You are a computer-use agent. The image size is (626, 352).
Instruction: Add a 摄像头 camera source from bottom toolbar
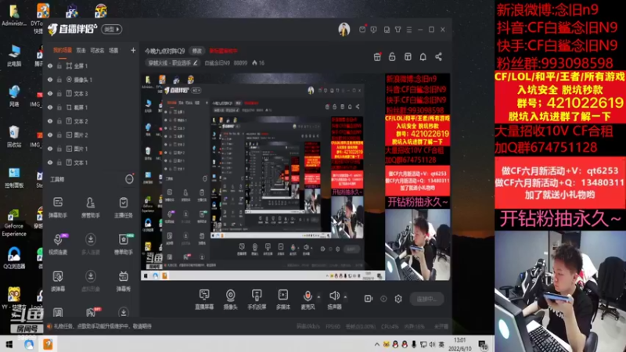[x=230, y=300]
